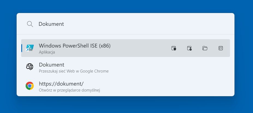Screen dimensions: 253x113
Task: Click the blue selection indicator bar
Action: (x=22, y=48)
